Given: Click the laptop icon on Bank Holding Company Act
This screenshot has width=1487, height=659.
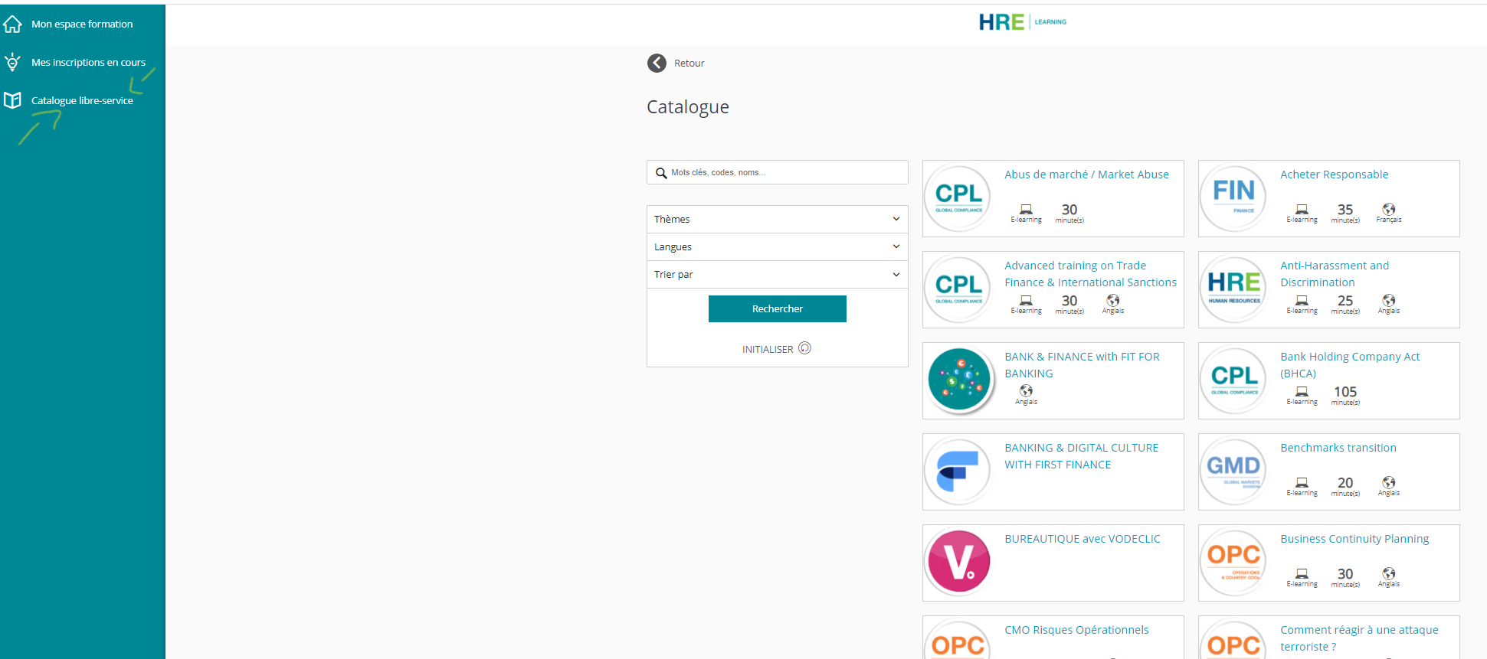Looking at the screenshot, I should pos(1302,392).
